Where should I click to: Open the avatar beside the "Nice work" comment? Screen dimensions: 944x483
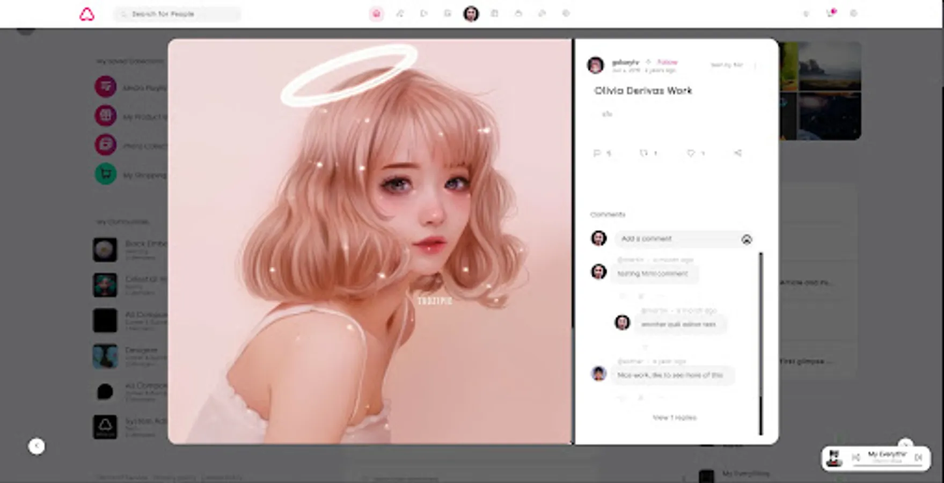pos(599,373)
